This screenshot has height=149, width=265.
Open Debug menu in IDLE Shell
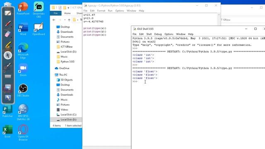pos(158,34)
